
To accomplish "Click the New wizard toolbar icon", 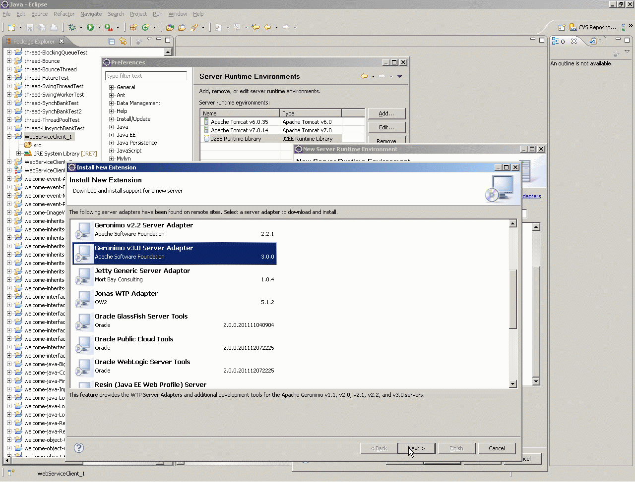I will [11, 27].
